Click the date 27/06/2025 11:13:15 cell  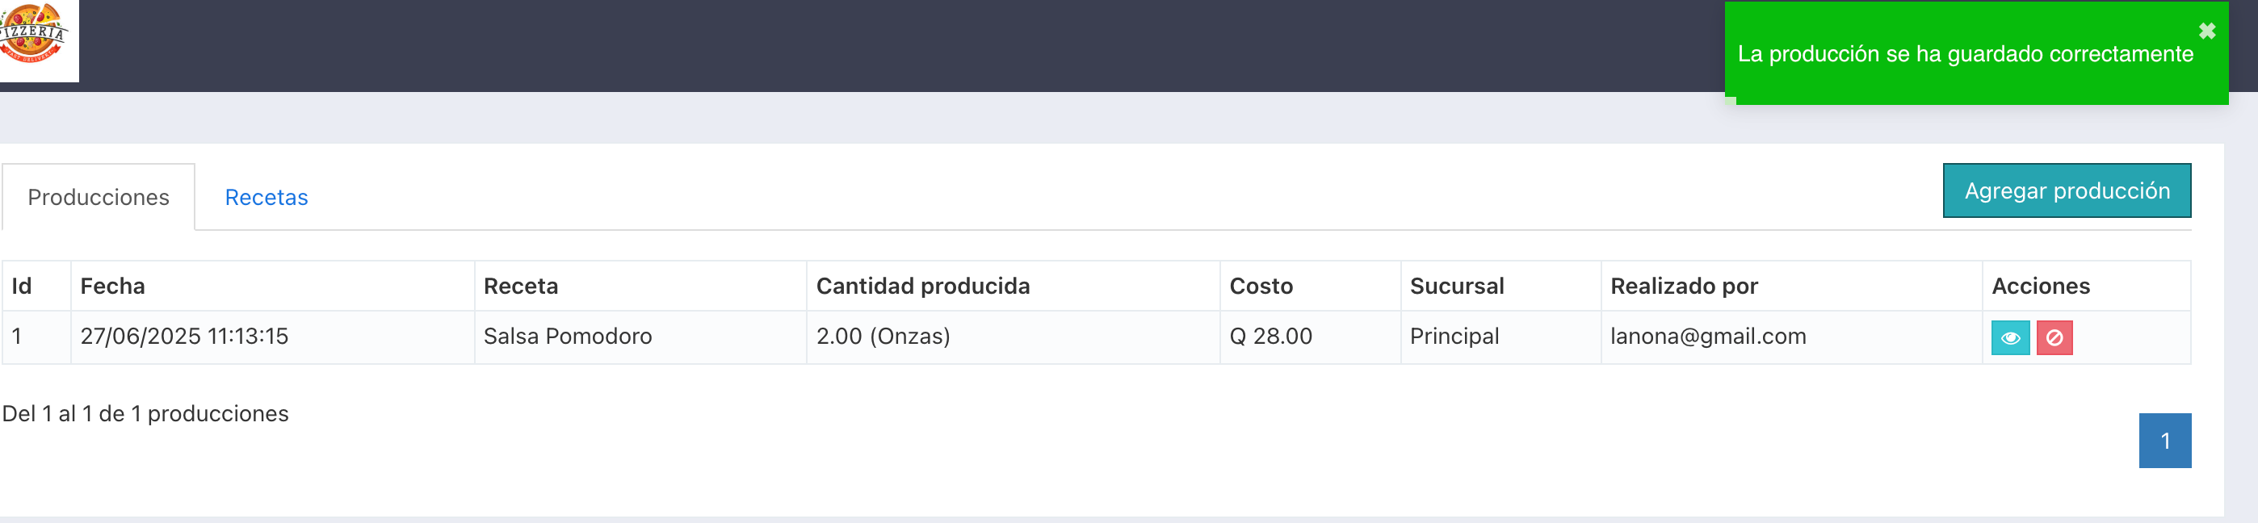[273, 337]
